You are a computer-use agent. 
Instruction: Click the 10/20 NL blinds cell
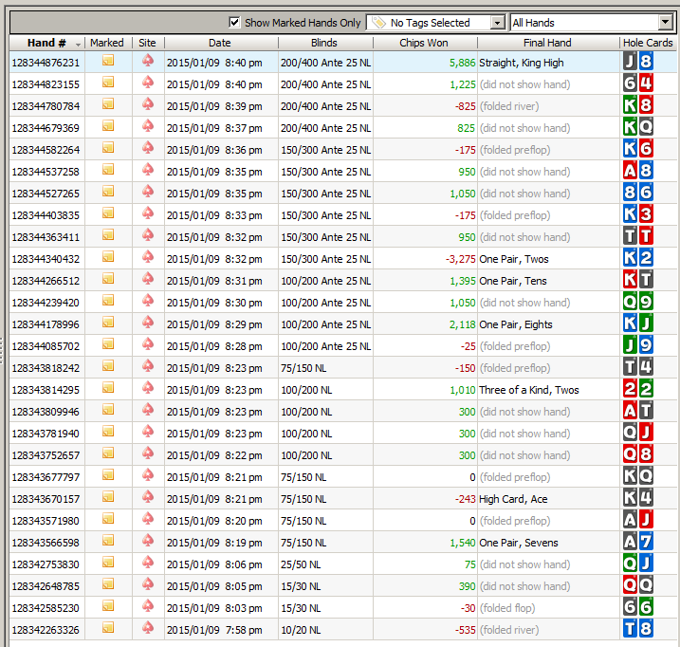coord(301,630)
